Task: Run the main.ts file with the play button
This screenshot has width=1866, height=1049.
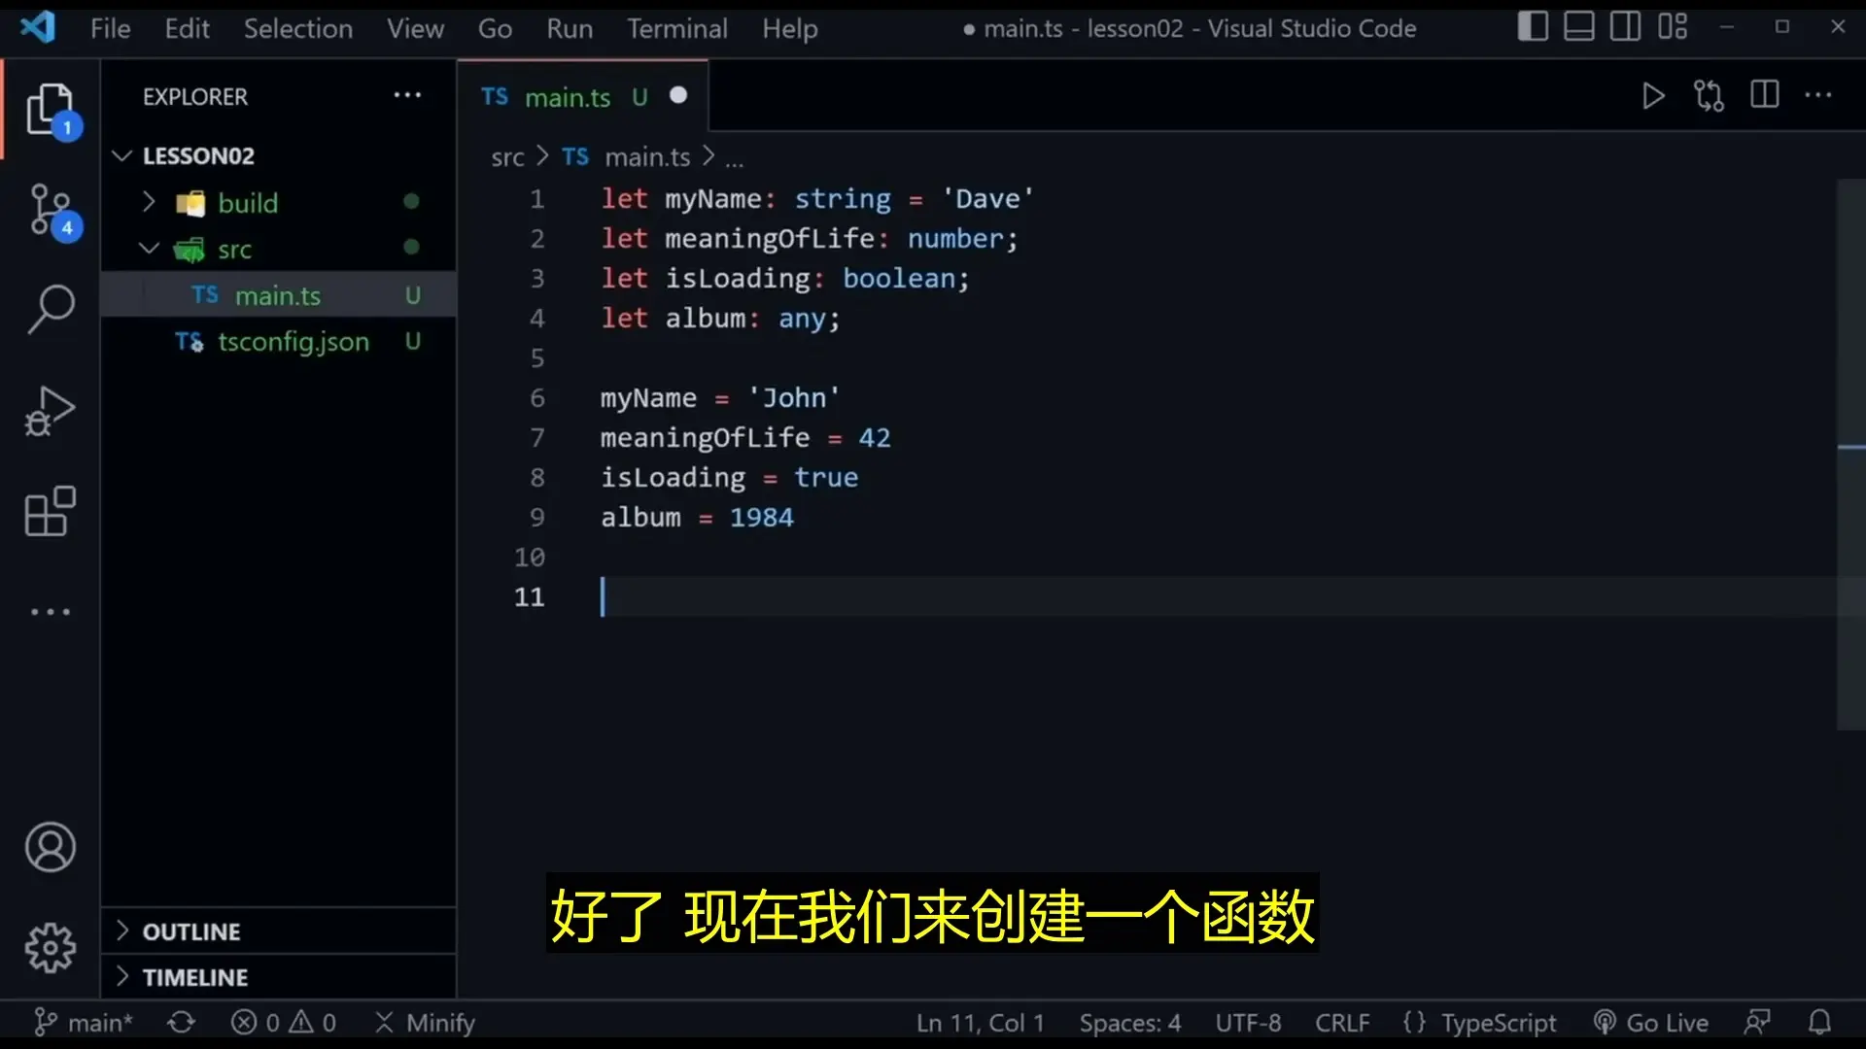Action: click(1652, 95)
